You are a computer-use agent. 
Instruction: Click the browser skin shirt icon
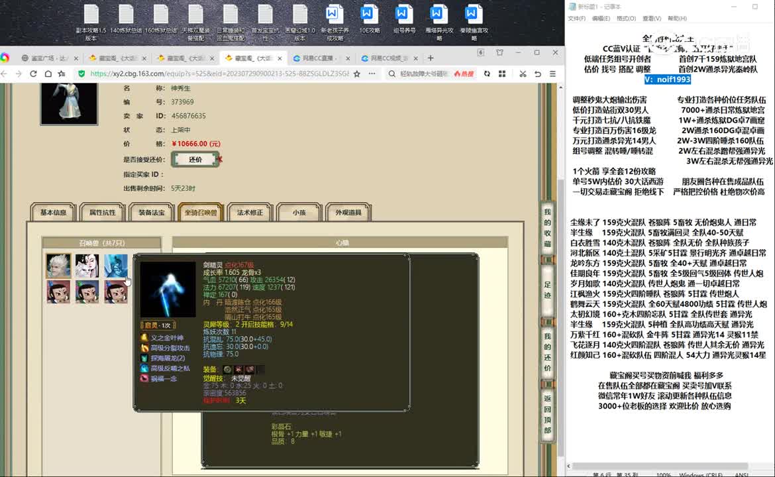(x=499, y=52)
